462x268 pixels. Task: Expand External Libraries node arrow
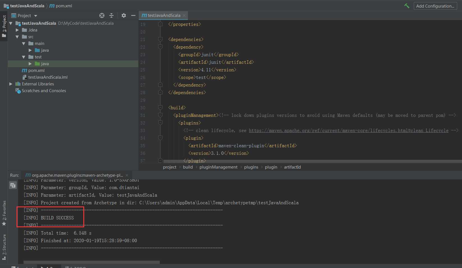tap(11, 84)
